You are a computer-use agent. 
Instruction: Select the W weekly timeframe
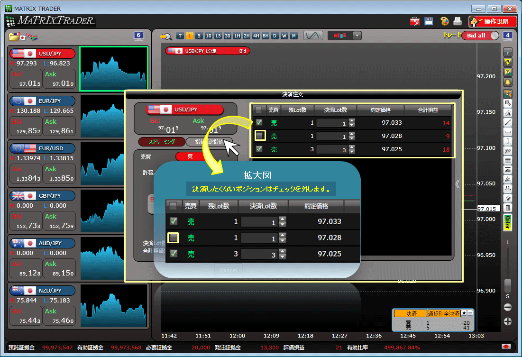click(x=284, y=36)
